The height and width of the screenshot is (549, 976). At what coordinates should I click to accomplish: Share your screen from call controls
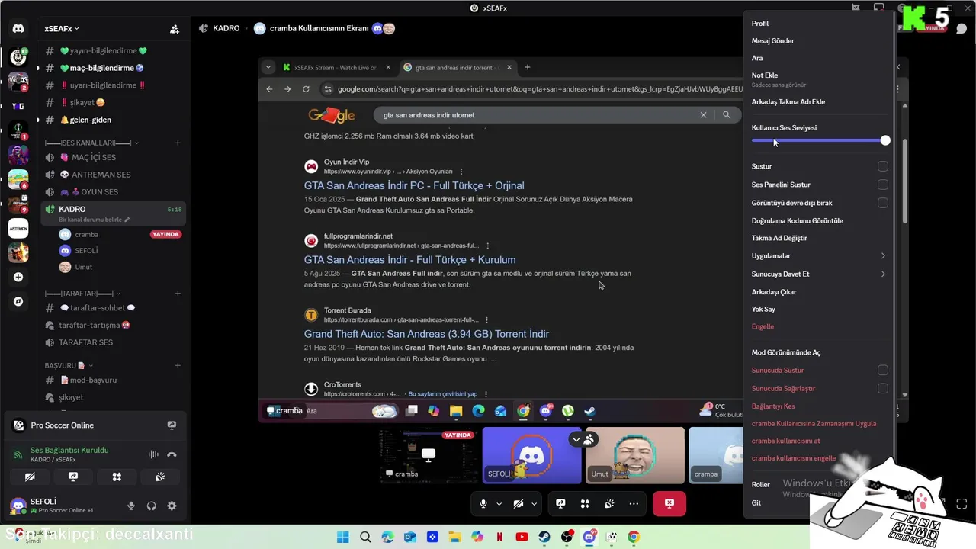(x=560, y=504)
